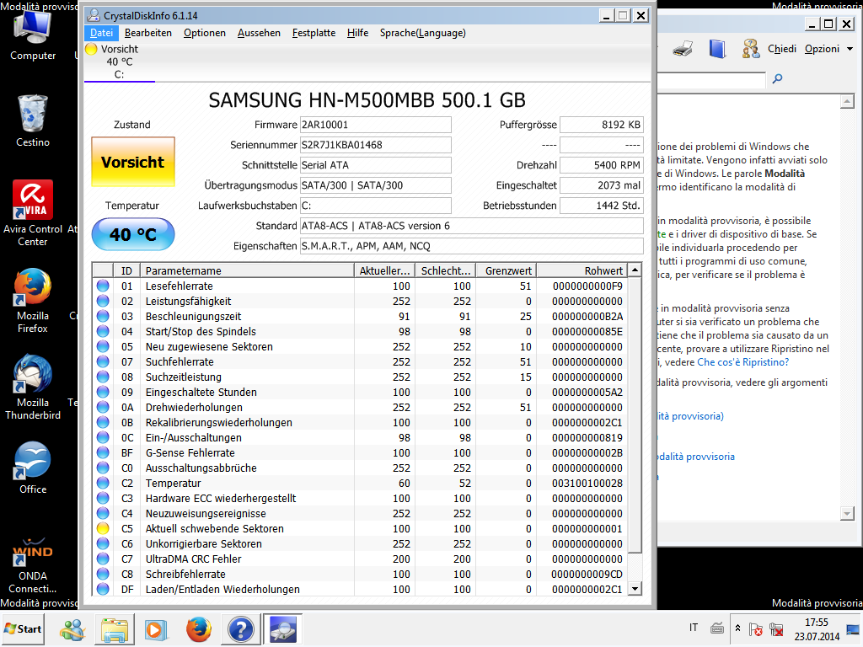This screenshot has width=863, height=647.
Task: Click the Help window search field
Action: (711, 79)
